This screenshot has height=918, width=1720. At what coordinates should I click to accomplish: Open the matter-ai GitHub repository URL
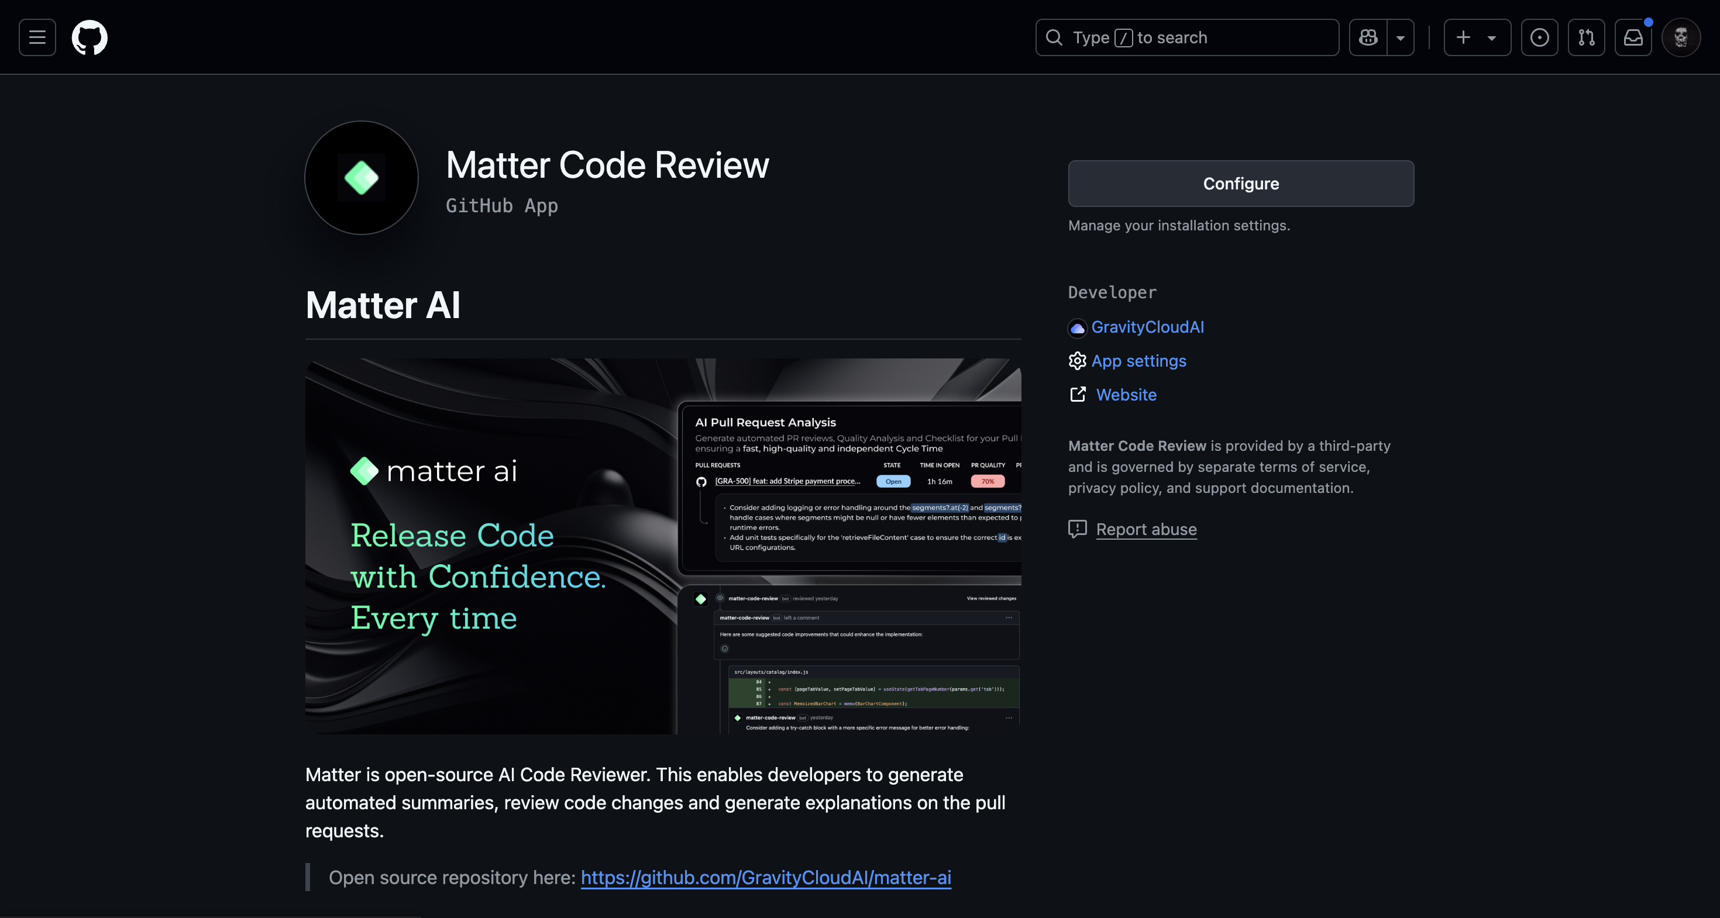(765, 877)
